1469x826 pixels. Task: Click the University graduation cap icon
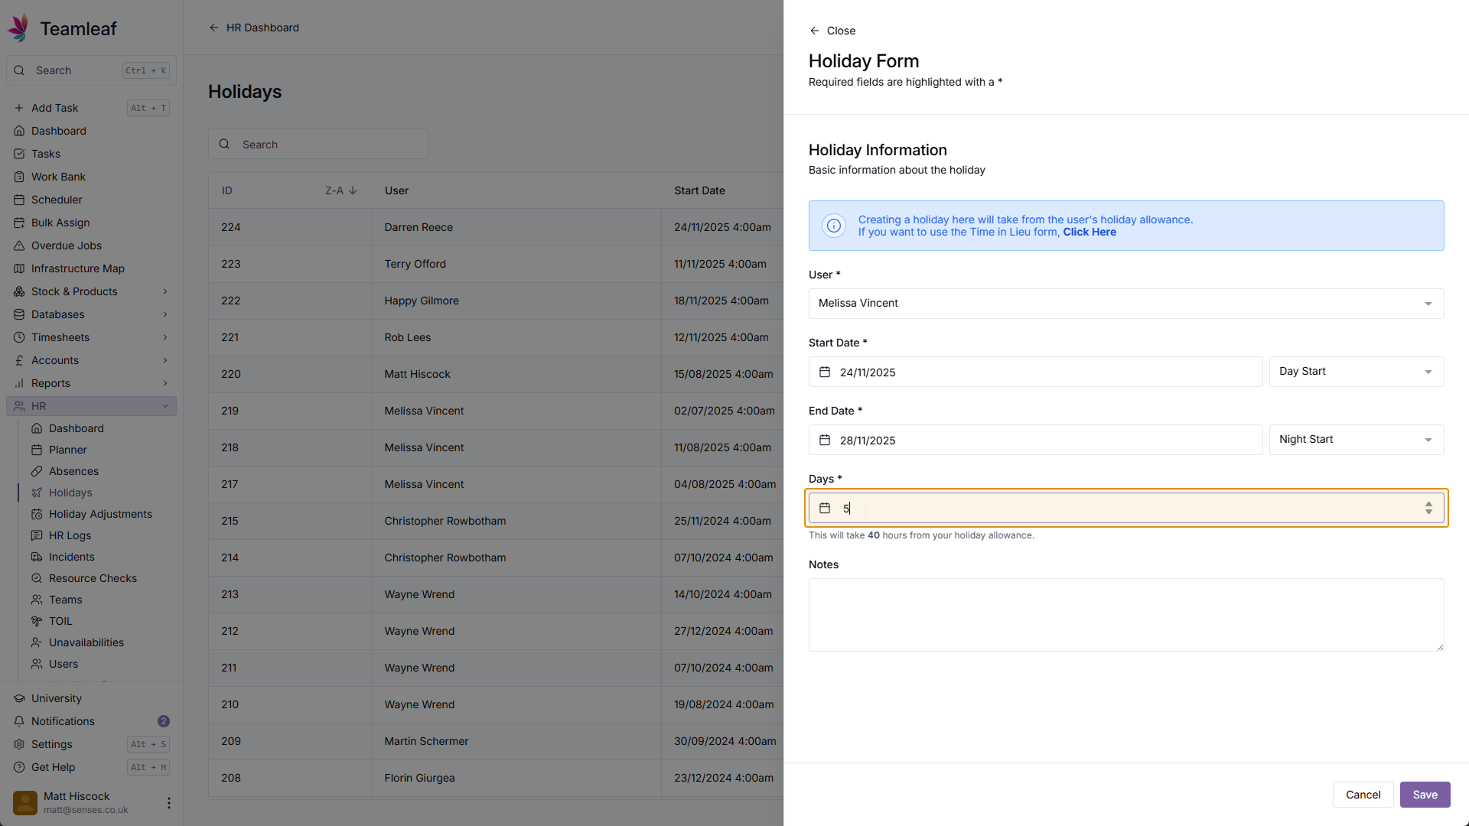19,698
